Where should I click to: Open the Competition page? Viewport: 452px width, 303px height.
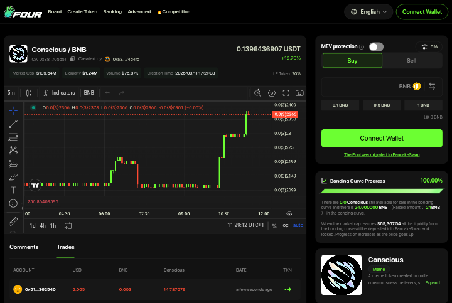pyautogui.click(x=174, y=12)
